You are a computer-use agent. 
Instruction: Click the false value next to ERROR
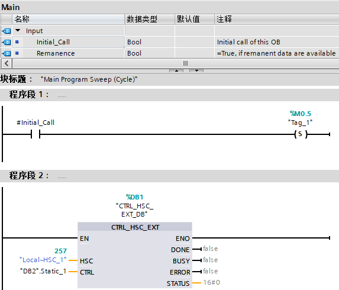coord(211,271)
